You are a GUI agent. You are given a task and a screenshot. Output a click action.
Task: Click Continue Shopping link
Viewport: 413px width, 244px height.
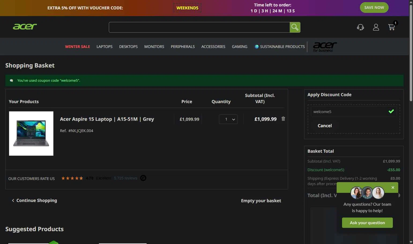34,200
